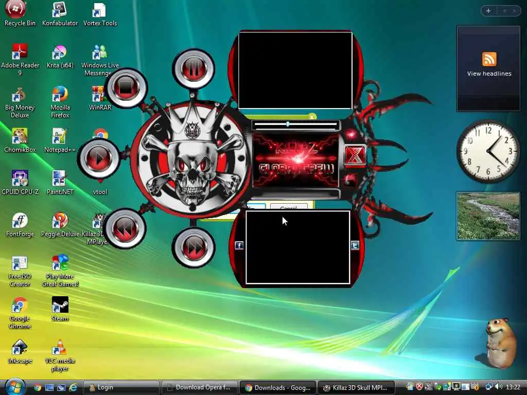Click the lower black playlist screen
The width and height of the screenshot is (527, 395).
tap(298, 247)
